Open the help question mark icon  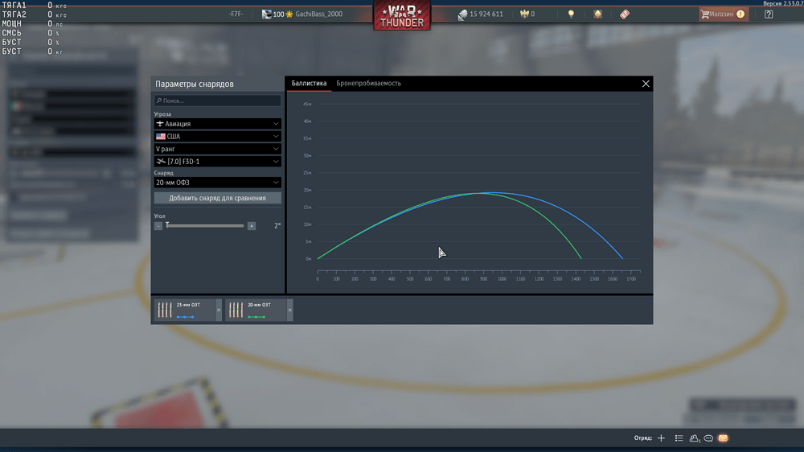pos(769,14)
